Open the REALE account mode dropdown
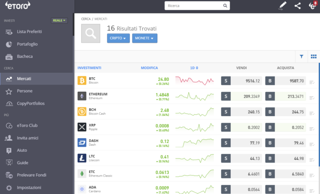 [x=59, y=20]
